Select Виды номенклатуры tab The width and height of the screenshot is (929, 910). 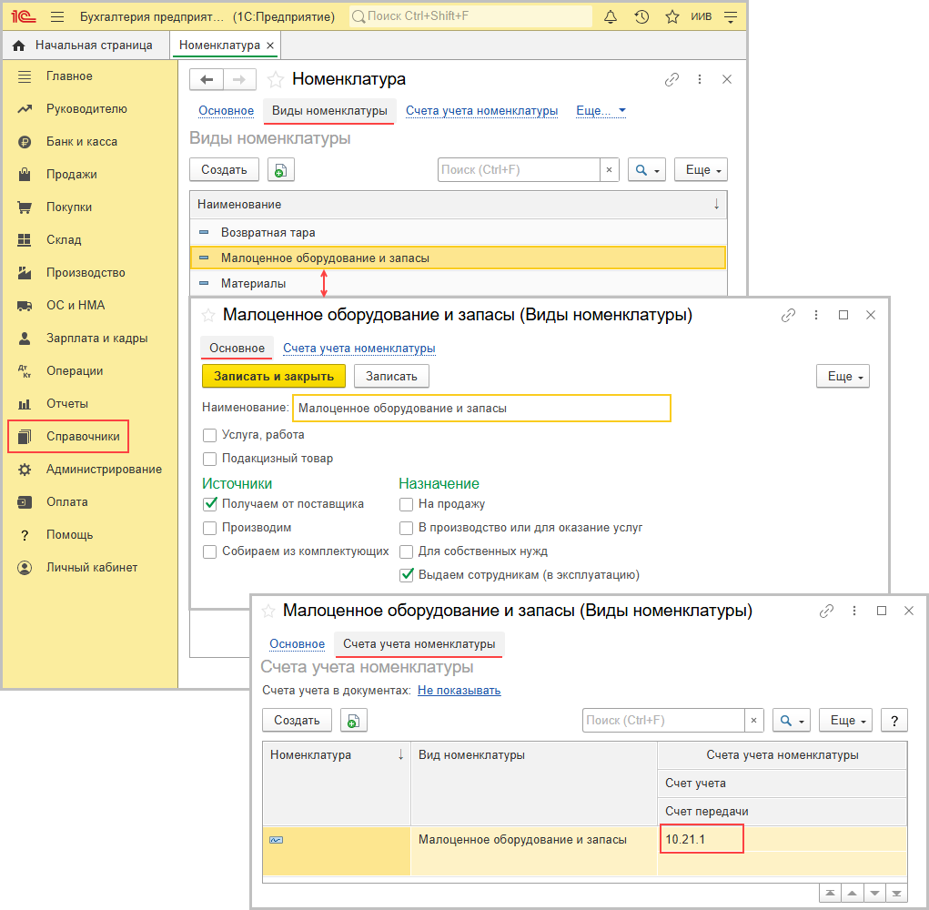329,111
